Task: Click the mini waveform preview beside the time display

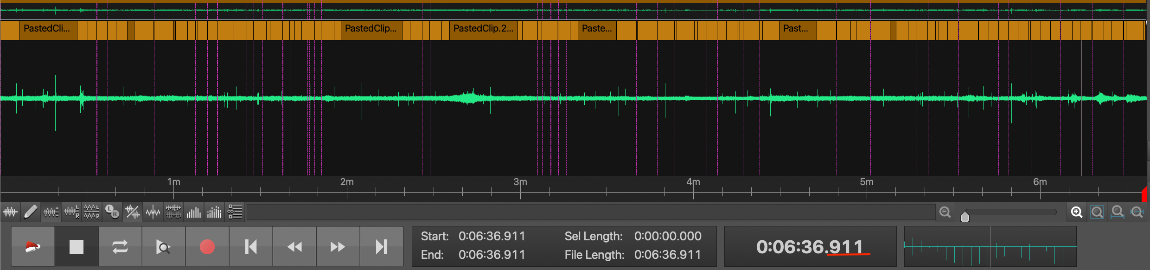Action: tap(990, 246)
